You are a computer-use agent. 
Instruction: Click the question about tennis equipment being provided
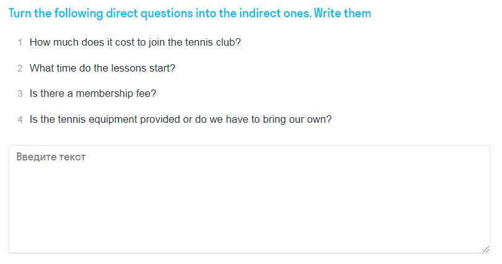pyautogui.click(x=180, y=120)
